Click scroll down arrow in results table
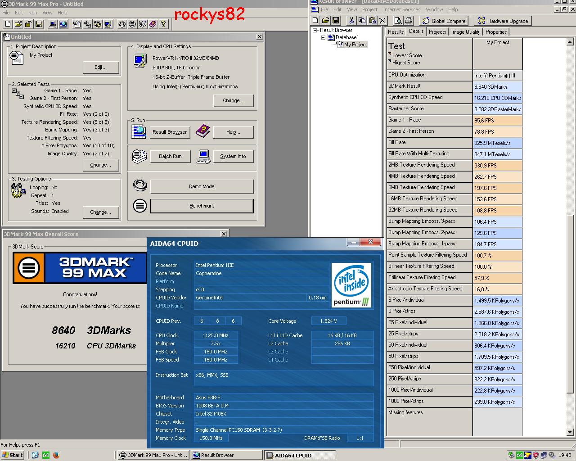The width and height of the screenshot is (576, 461). point(571,431)
